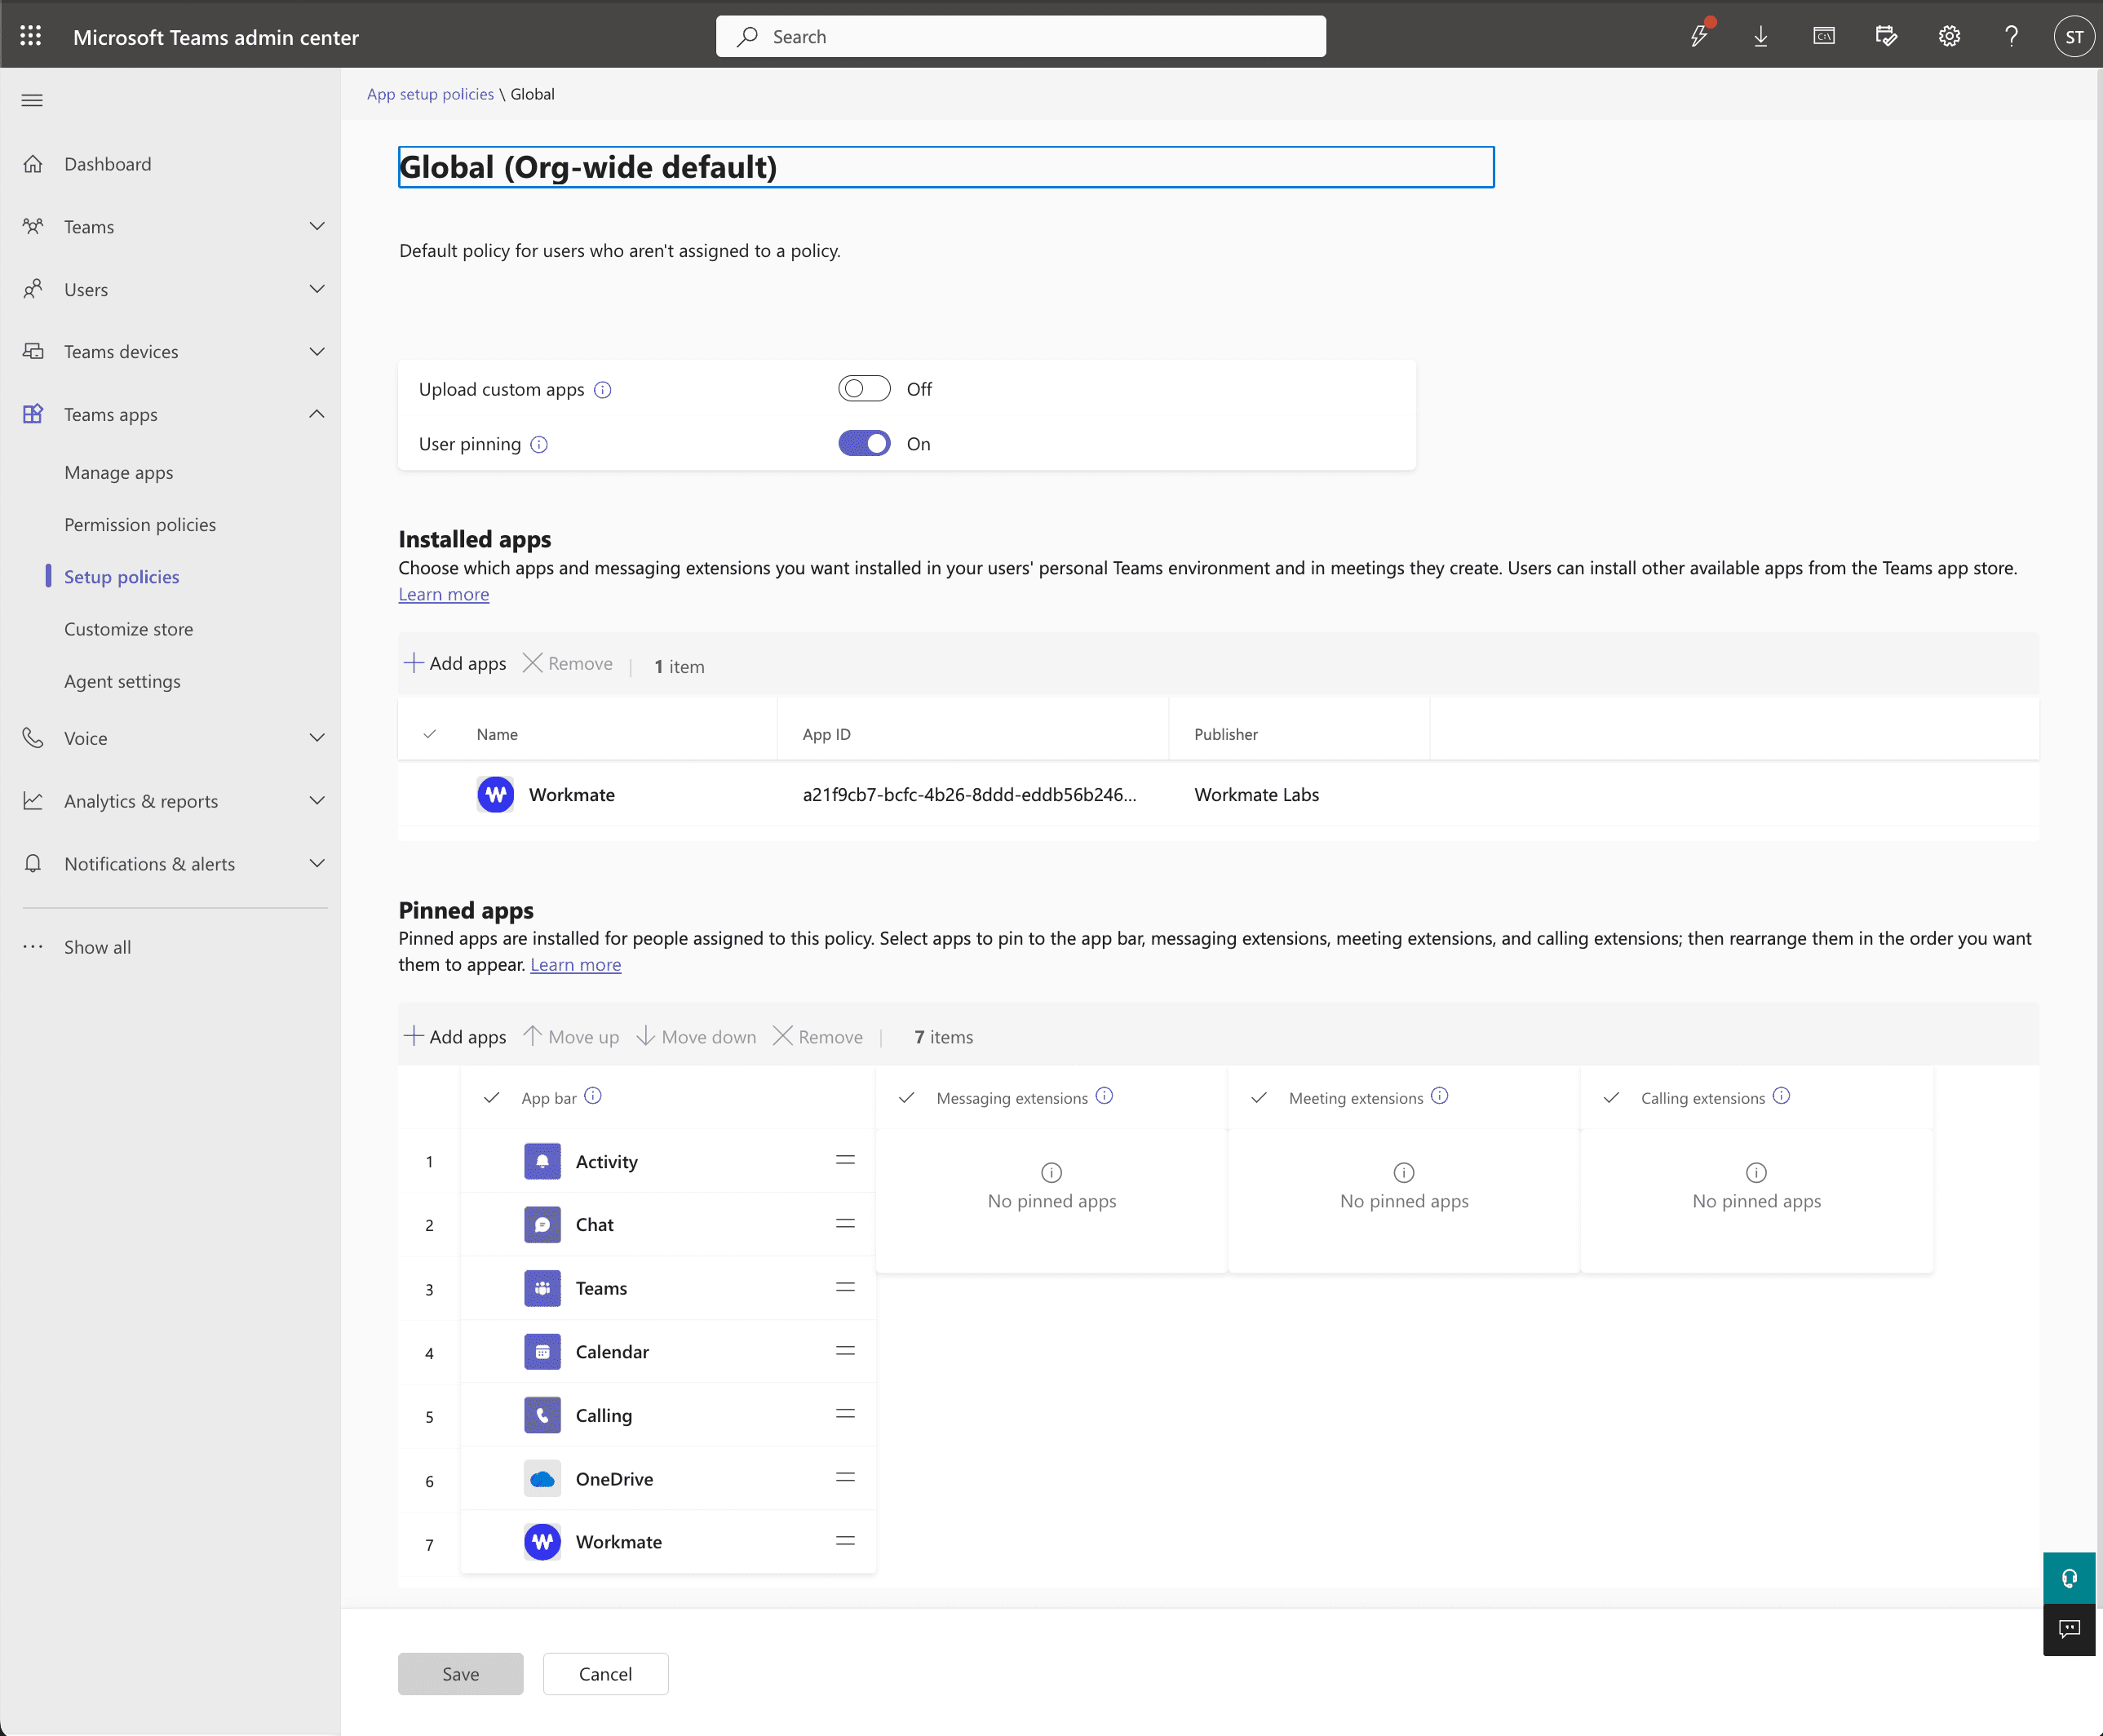
Task: Select all rows in Installed apps table
Action: [x=429, y=734]
